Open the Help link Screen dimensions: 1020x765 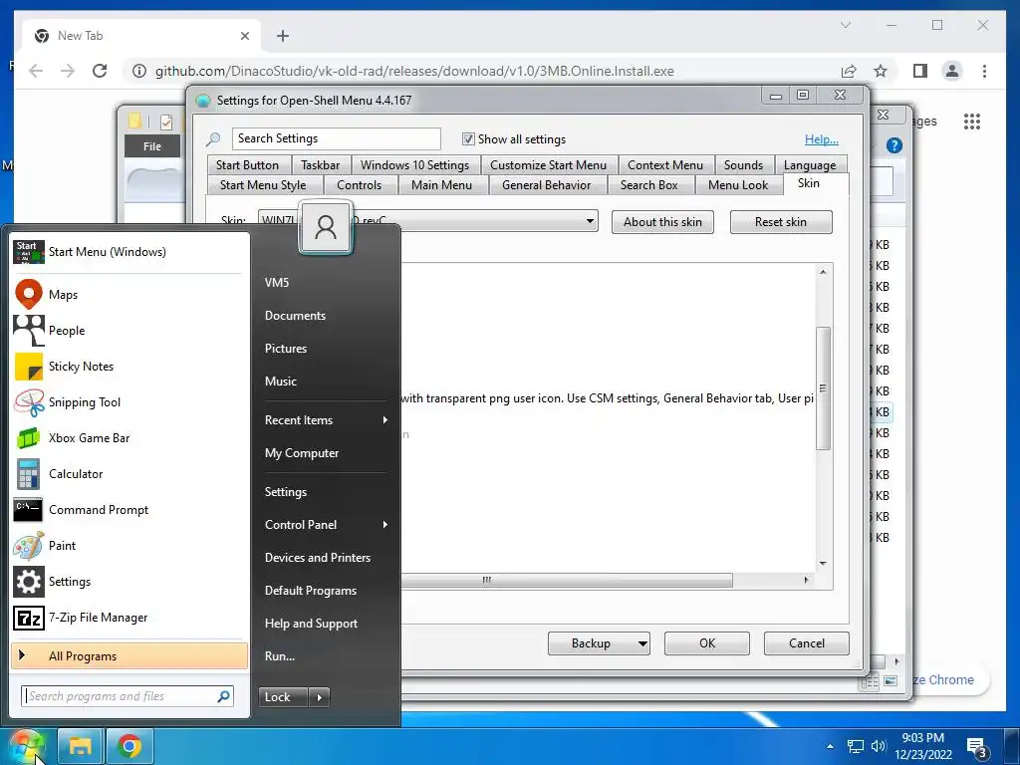[822, 139]
